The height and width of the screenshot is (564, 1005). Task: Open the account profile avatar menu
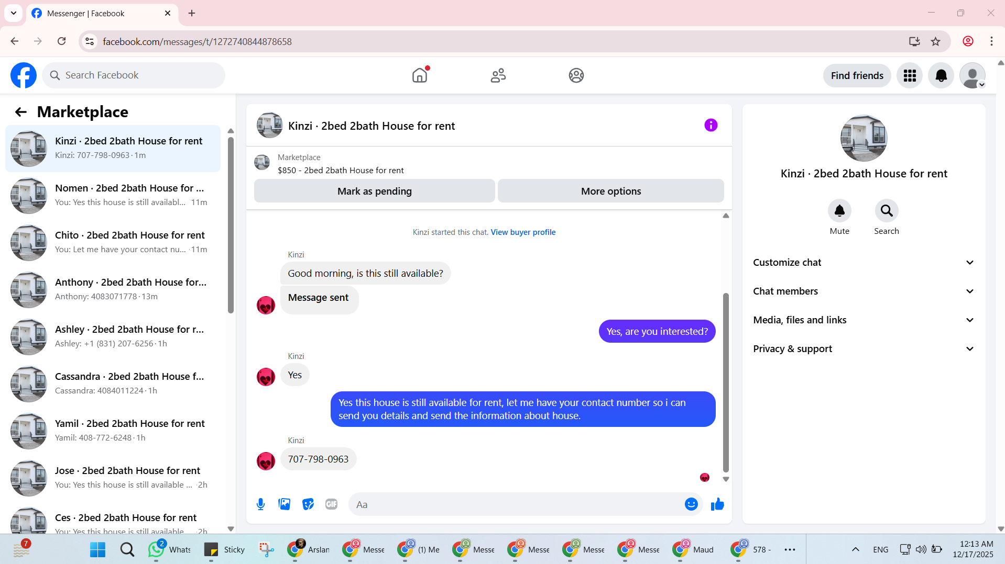pyautogui.click(x=973, y=75)
